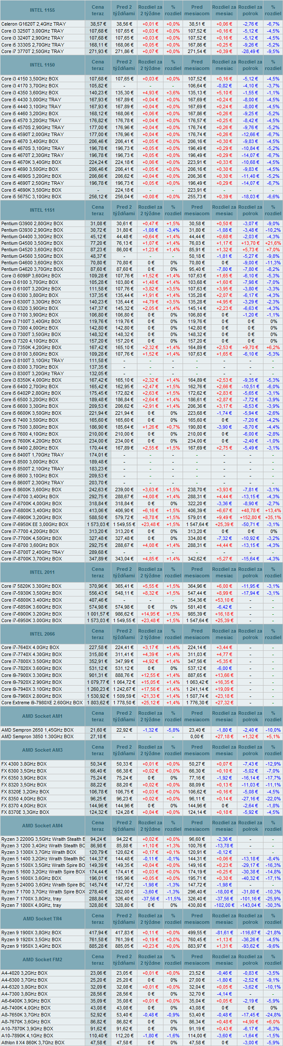Click the Core i3 4350 3,60GHz BOX row label
Screen dimensions: 283x1046
(30, 93)
